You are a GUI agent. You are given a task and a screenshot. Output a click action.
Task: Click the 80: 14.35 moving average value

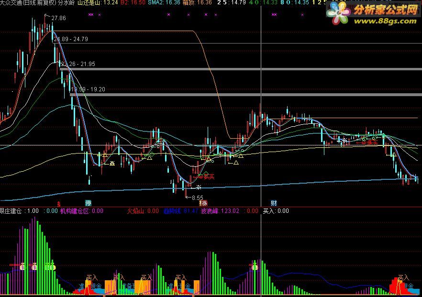tap(295, 3)
